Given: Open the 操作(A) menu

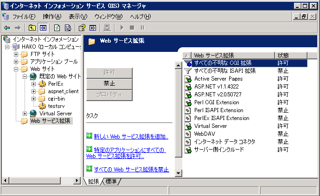Looking at the screenshot, I should tap(52, 17).
